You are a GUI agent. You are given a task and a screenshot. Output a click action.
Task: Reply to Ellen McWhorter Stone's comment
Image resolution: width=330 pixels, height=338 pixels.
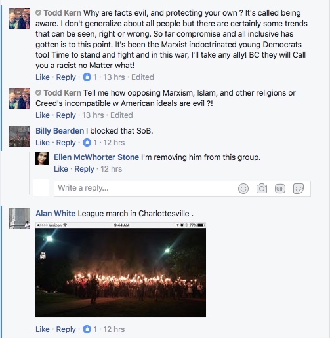click(84, 169)
